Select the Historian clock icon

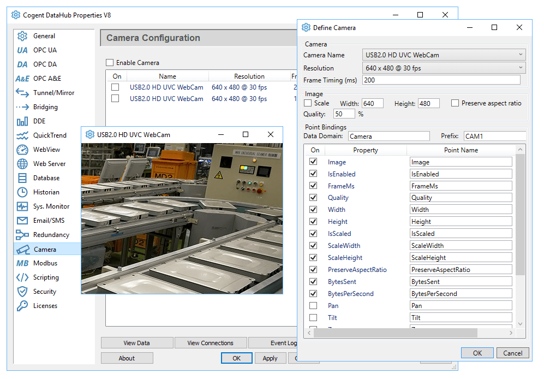click(x=22, y=192)
